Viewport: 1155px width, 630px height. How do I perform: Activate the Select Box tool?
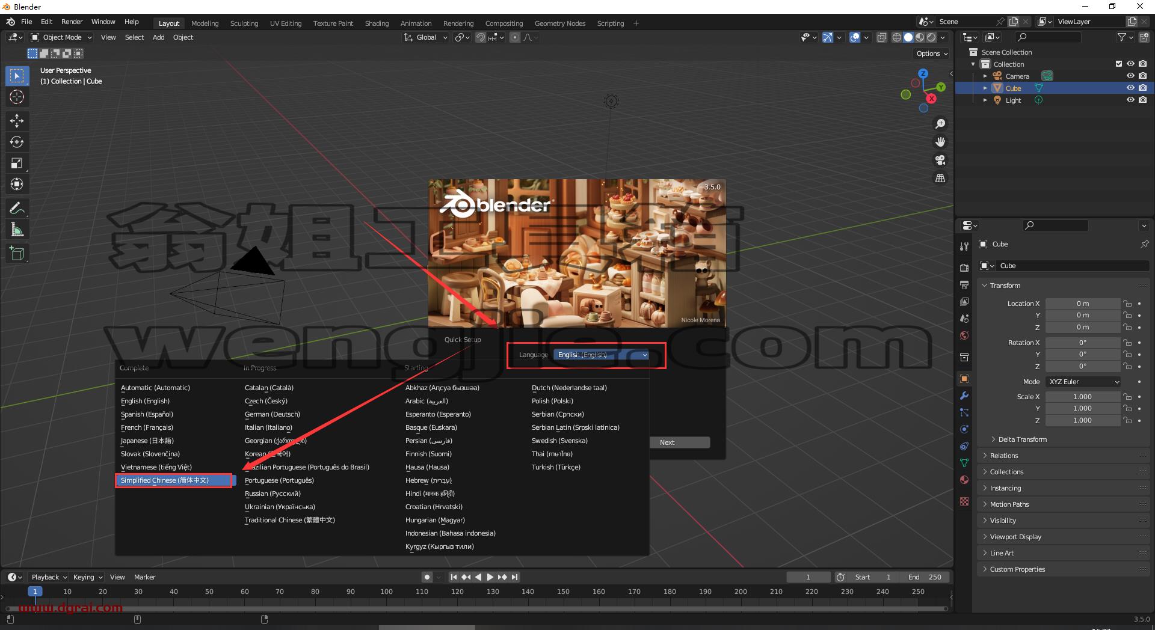point(17,76)
